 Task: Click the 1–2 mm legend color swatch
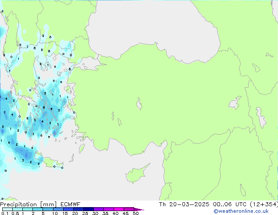pos(28,209)
